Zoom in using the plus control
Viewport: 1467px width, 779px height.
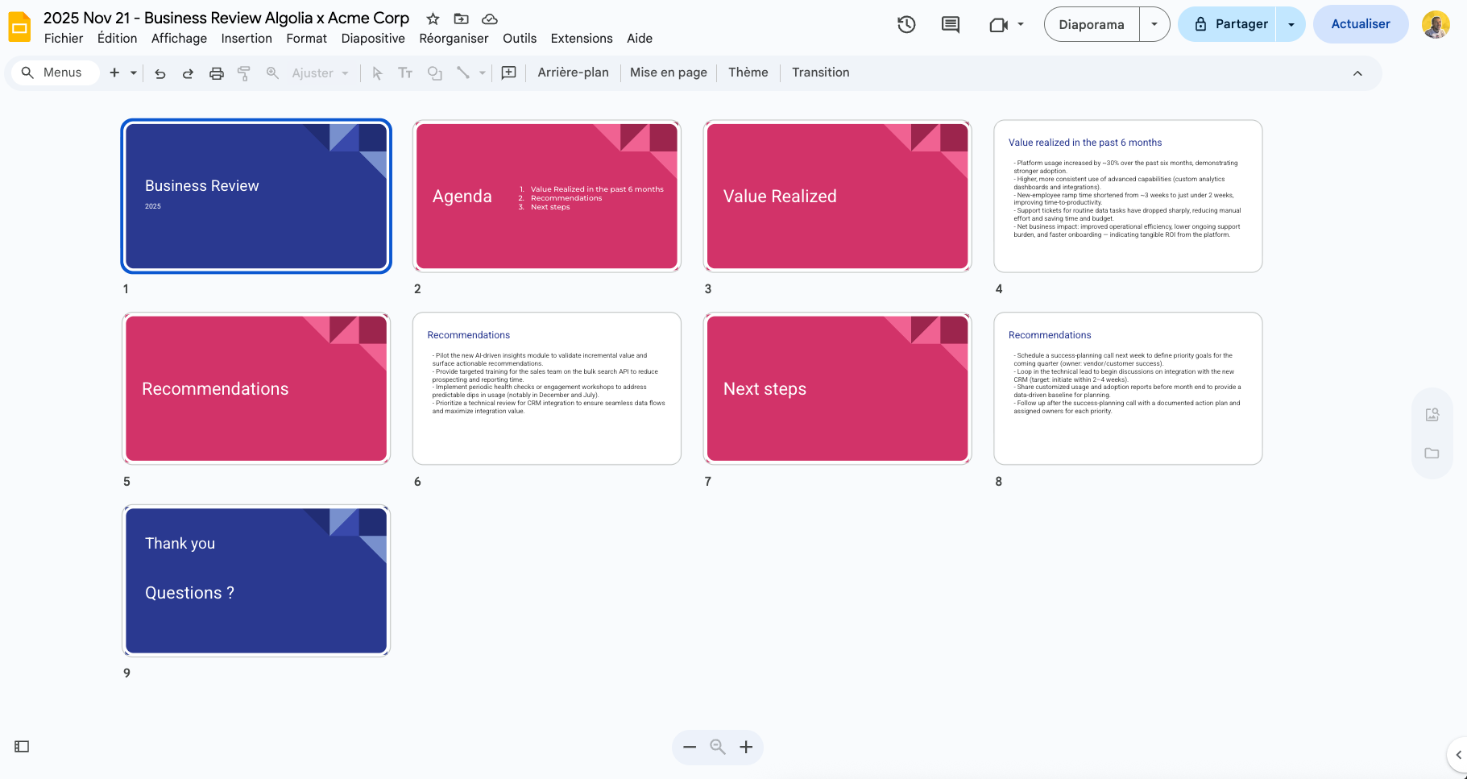746,747
